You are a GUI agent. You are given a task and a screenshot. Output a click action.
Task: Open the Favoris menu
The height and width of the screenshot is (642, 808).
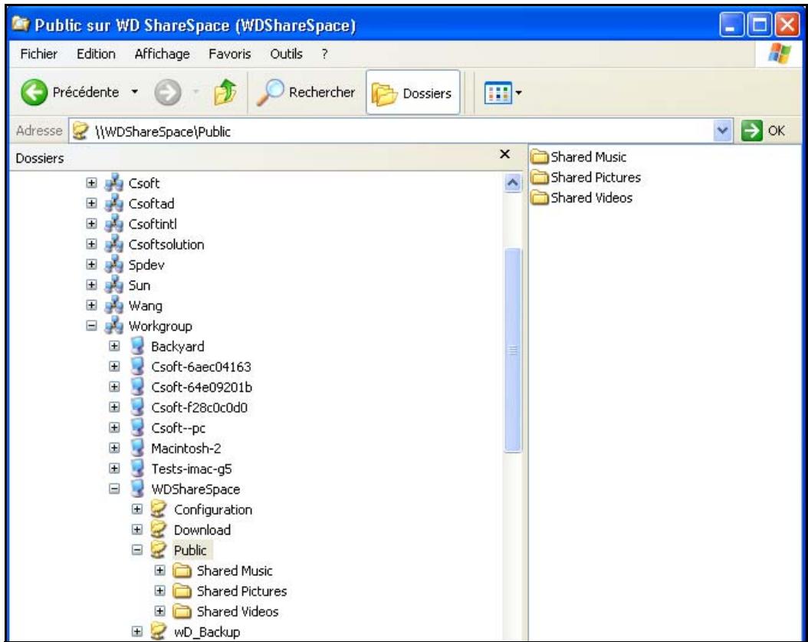(x=229, y=54)
